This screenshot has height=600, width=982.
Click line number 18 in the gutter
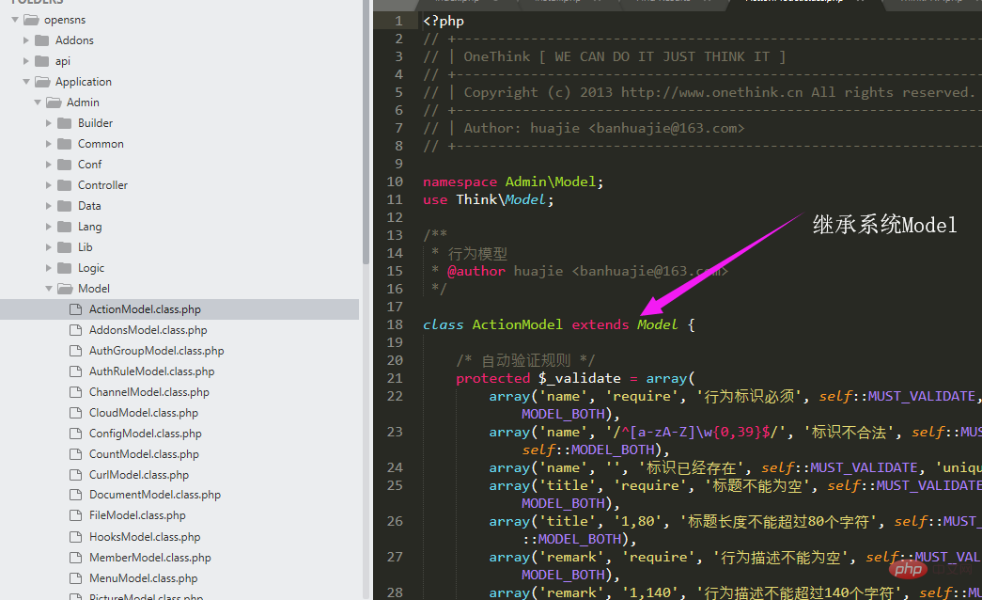coord(395,324)
